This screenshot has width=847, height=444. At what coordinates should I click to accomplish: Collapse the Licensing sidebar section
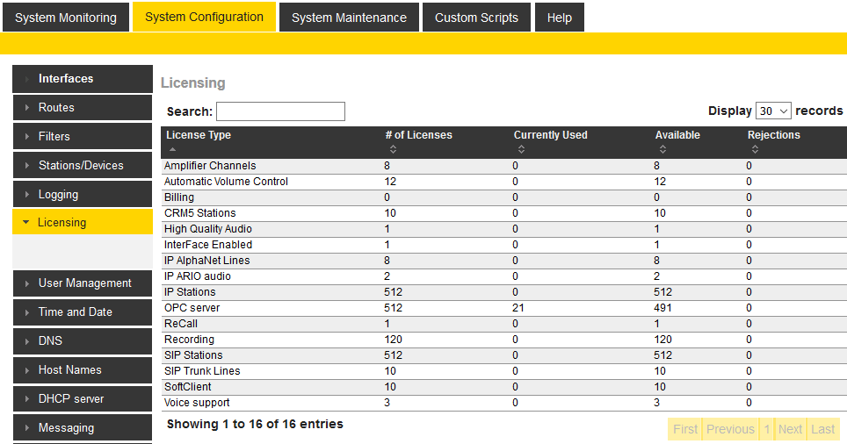(82, 223)
